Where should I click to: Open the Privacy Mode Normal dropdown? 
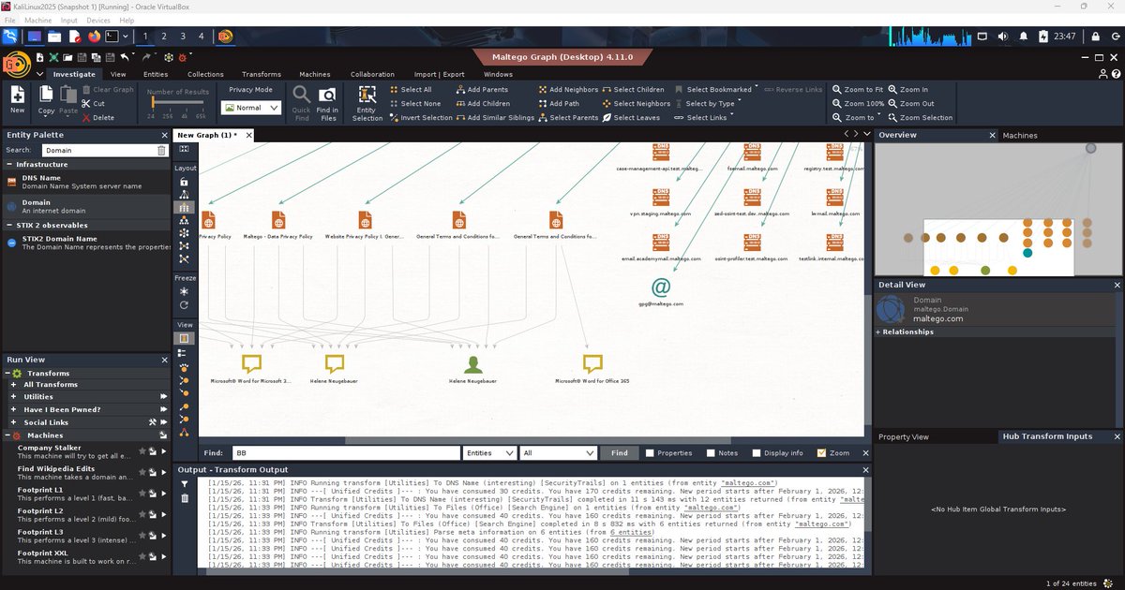tap(251, 108)
